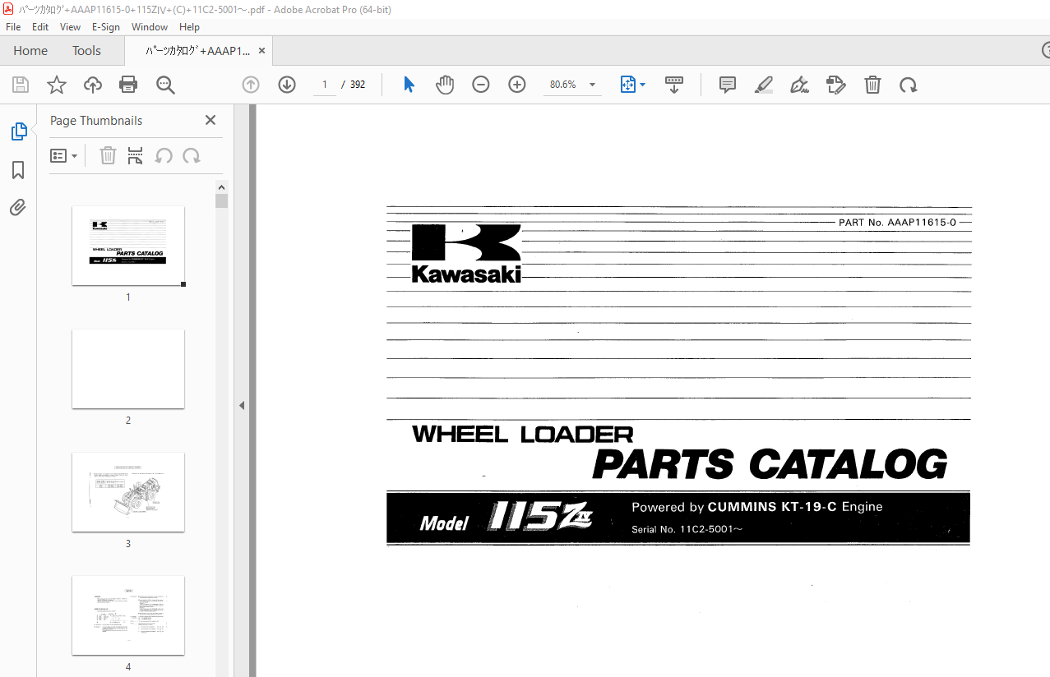Screen dimensions: 1050x677
Task: Click the 'Page Thumbnails' panel title
Action: click(96, 121)
